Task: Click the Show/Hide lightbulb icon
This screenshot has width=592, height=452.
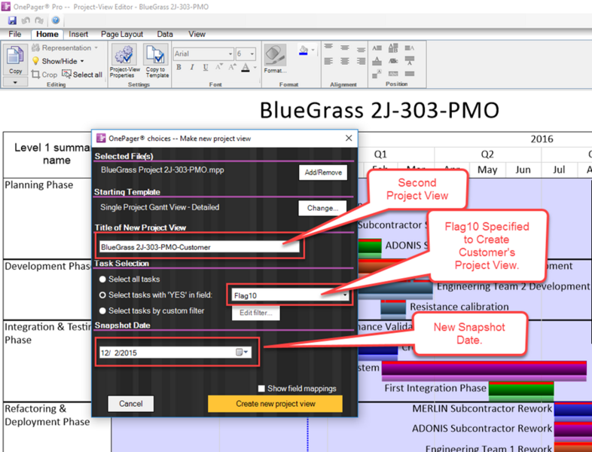Action: coord(35,61)
